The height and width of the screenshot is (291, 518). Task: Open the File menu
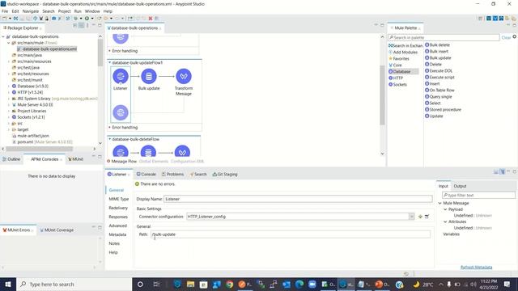pyautogui.click(x=5, y=11)
